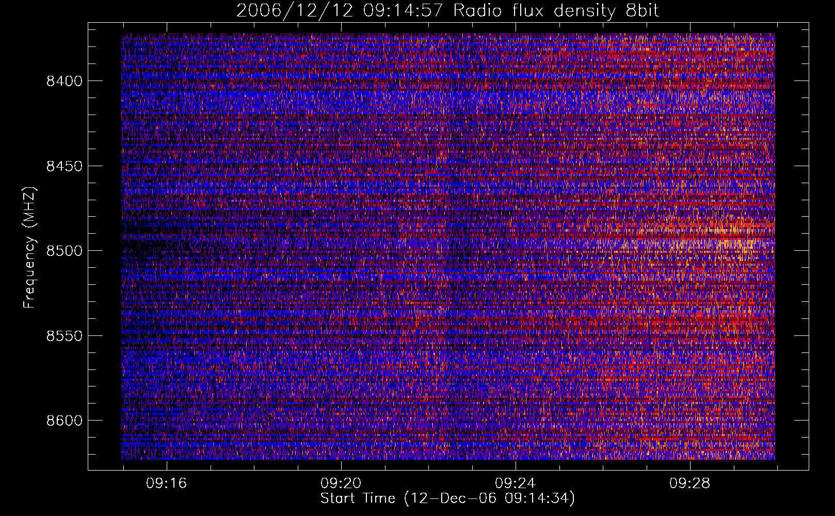
Task: Click the 'Start Time (12-Dec-06 09:14:34)' label
Action: coord(447,498)
